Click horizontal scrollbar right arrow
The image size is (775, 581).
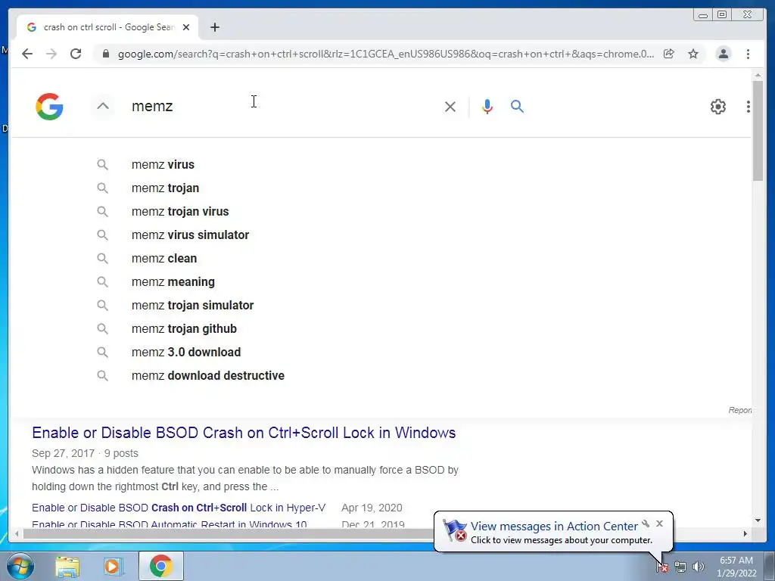745,533
